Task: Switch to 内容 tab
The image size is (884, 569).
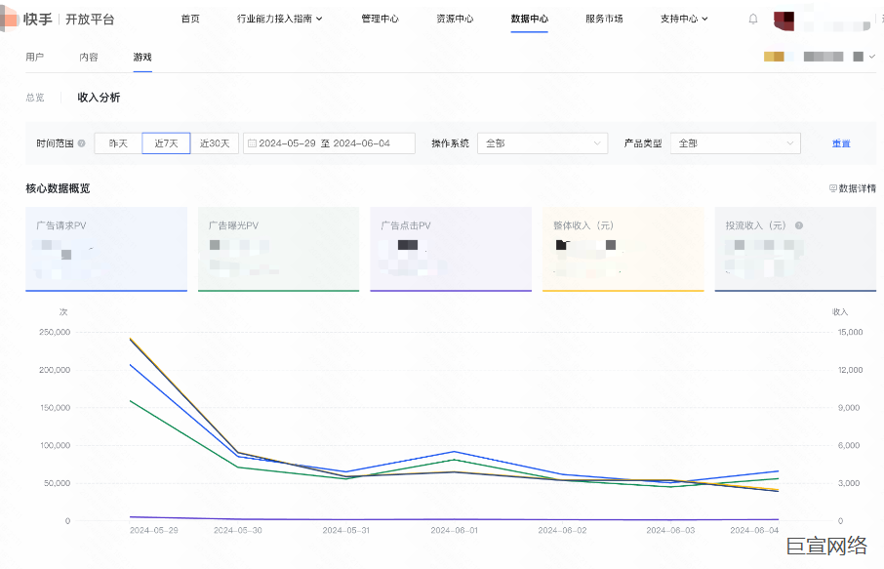Action: click(89, 57)
